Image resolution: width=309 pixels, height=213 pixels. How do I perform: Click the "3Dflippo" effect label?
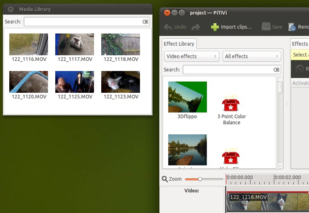pyautogui.click(x=187, y=116)
